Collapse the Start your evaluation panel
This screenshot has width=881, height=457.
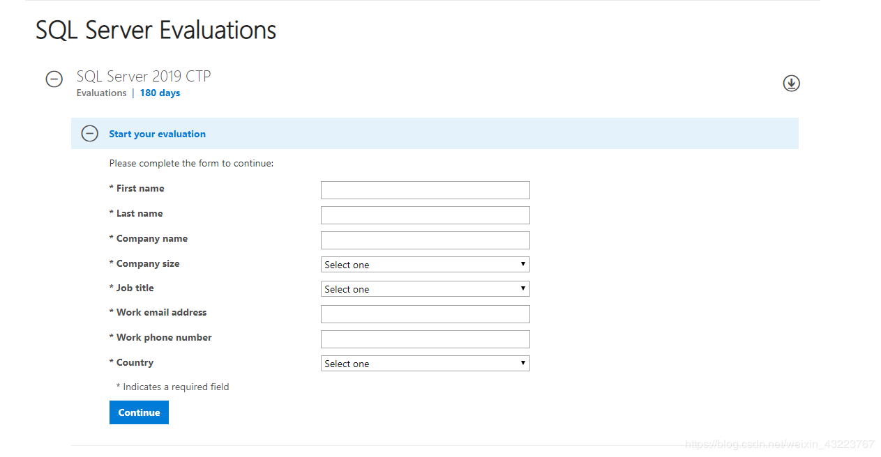[x=90, y=133]
